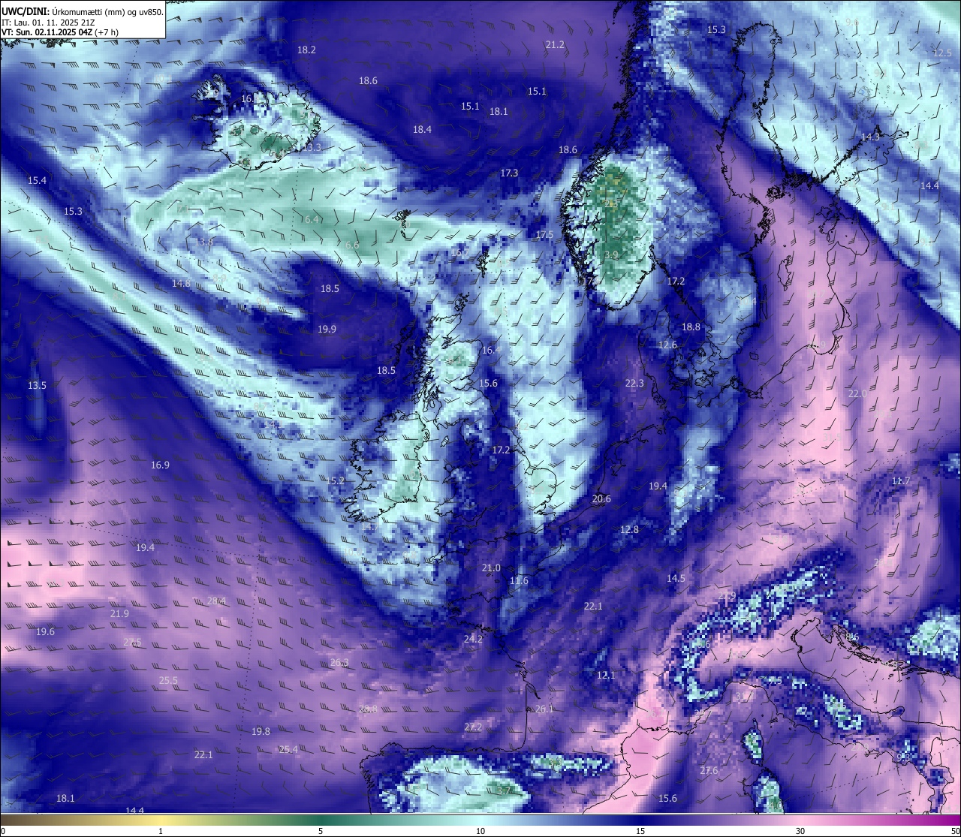Image resolution: width=961 pixels, height=837 pixels.
Task: Click the 16.9 value label
Action: [160, 465]
